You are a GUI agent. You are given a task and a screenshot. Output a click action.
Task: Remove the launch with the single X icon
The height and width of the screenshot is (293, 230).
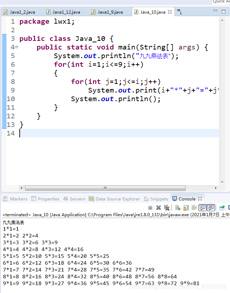click(x=158, y=208)
